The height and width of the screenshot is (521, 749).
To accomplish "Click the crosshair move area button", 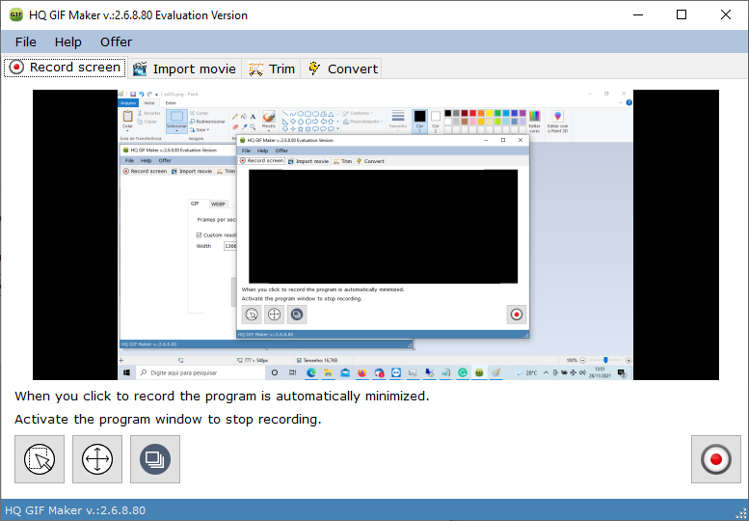I will pos(97,459).
